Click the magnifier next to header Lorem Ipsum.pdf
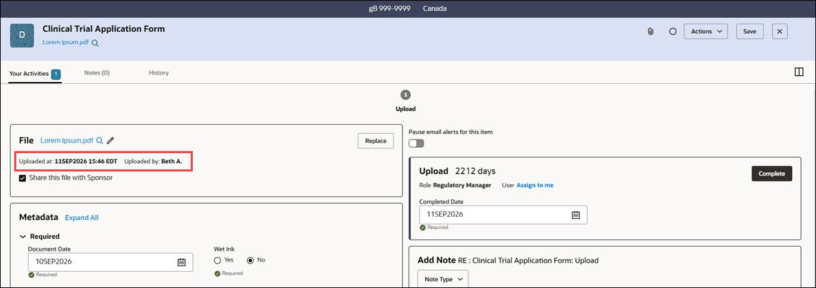 pos(95,43)
